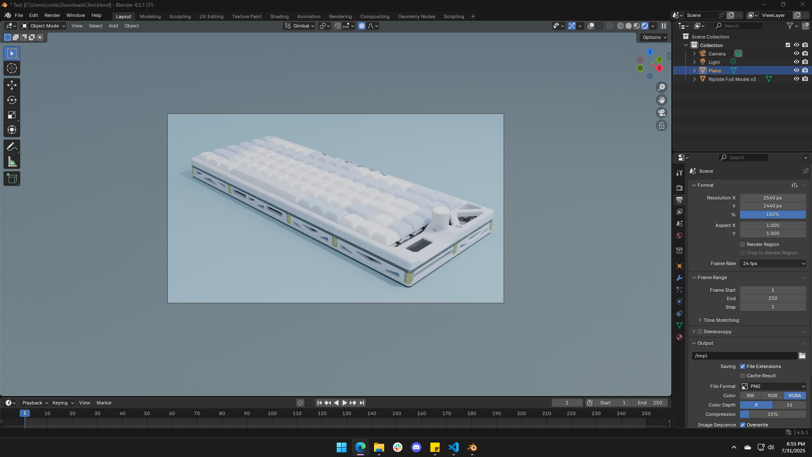Activate the Measure tool

pos(11,161)
